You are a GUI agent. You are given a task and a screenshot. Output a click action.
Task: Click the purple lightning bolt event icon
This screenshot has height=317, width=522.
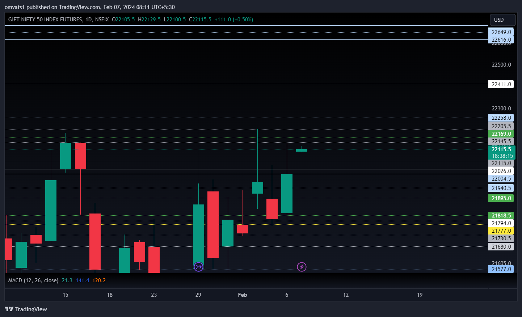click(x=302, y=267)
